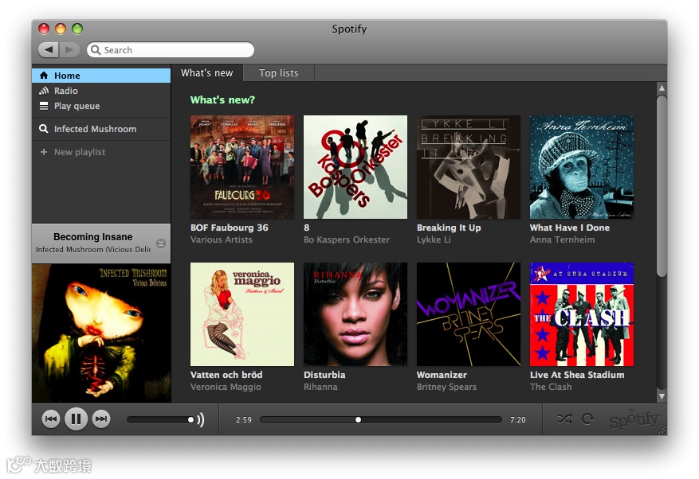Open the Veronica Maggio album cover
The image size is (699, 479).
point(242,314)
